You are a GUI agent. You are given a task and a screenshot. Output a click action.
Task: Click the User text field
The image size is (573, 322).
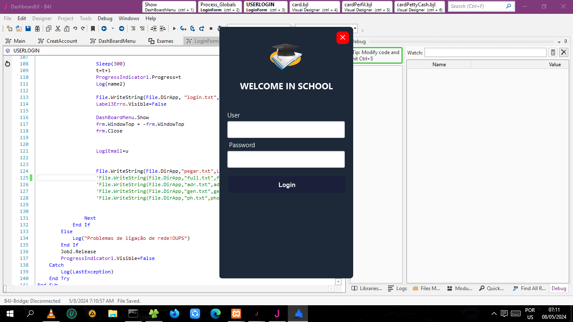tap(286, 130)
